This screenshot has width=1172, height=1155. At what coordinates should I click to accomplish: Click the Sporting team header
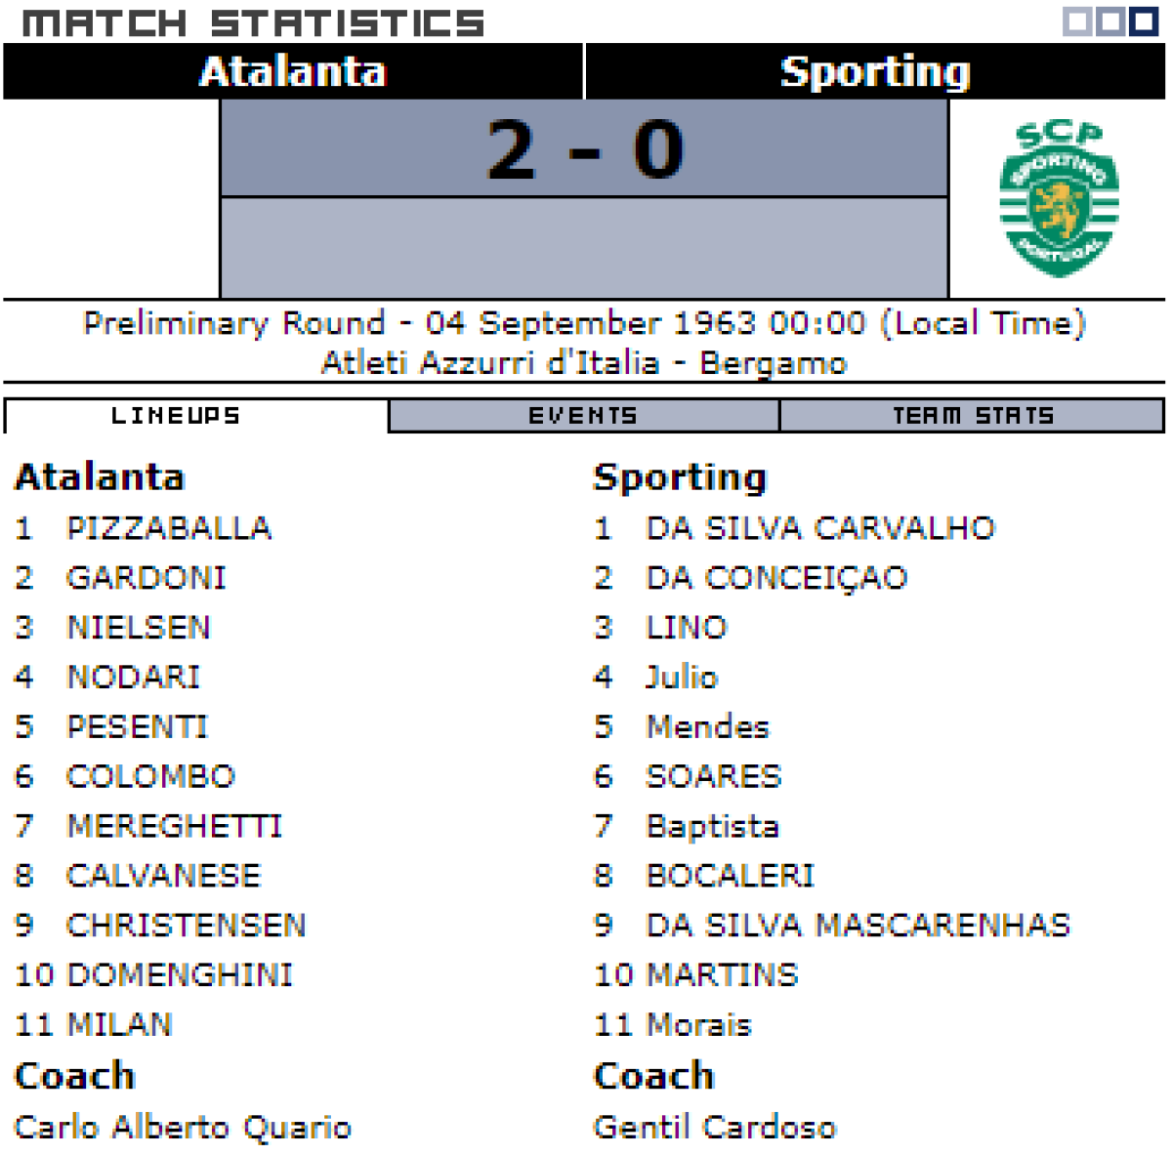pyautogui.click(x=875, y=72)
